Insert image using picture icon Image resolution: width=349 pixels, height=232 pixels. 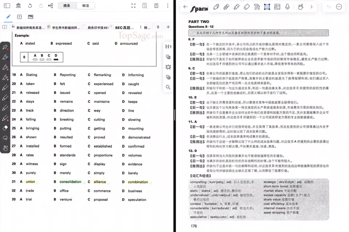coord(277,7)
